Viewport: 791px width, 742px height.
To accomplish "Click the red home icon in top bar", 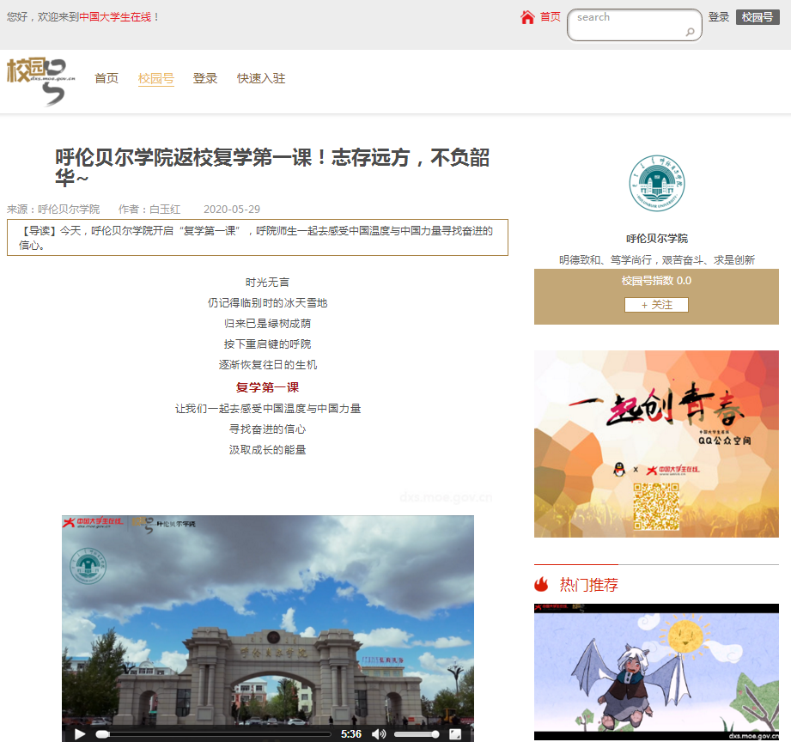I will click(527, 17).
